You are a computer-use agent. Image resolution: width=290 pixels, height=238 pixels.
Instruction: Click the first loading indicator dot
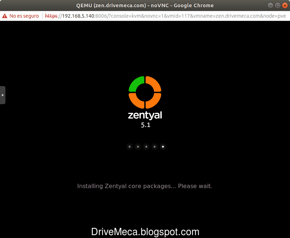129,146
